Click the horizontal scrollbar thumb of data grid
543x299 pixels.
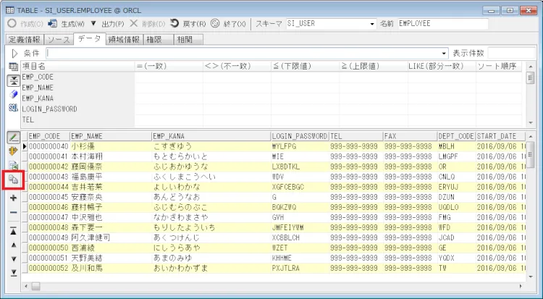[35, 287]
